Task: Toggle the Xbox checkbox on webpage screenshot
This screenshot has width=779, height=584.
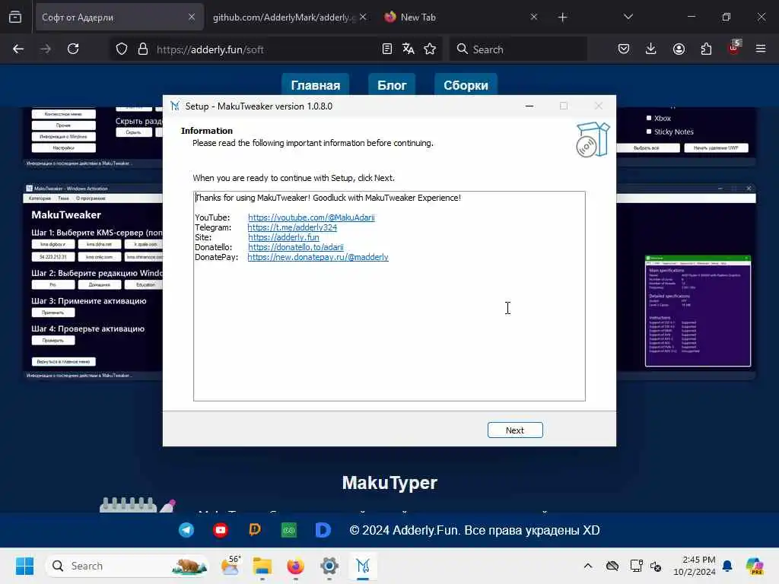Action: pos(649,118)
